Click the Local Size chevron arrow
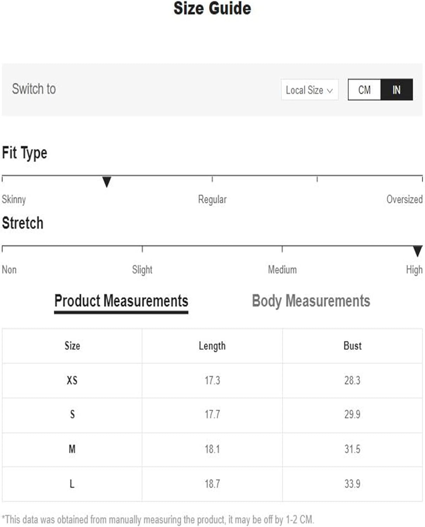This screenshot has width=425, height=527. point(330,91)
